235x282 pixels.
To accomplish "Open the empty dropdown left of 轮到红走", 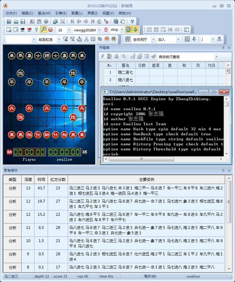I will coord(34,39).
